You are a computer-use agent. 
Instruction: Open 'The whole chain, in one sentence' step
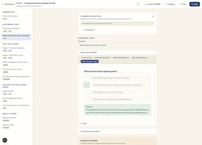coord(16,106)
